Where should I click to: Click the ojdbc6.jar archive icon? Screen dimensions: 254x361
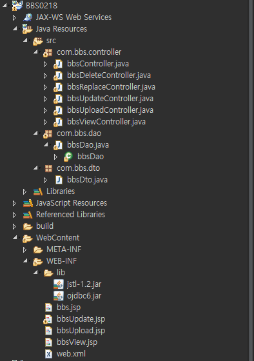pyautogui.click(x=59, y=296)
